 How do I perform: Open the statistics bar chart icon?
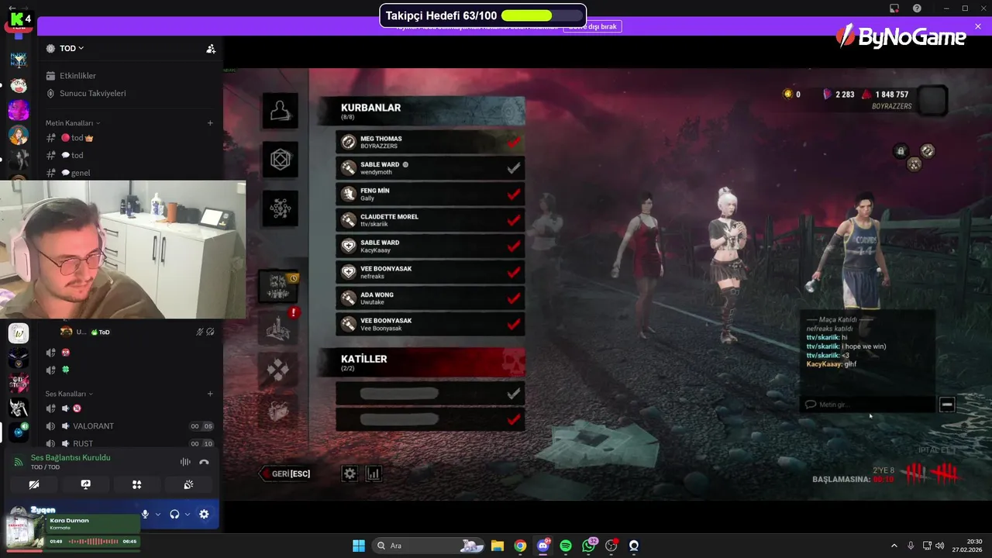point(373,474)
